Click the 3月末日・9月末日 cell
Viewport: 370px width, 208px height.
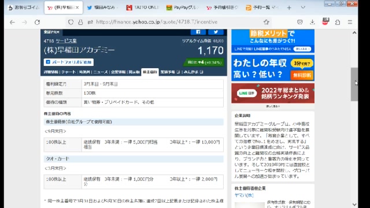tap(153, 84)
